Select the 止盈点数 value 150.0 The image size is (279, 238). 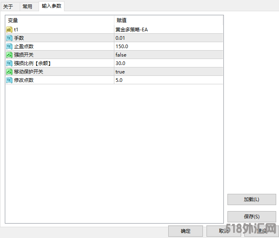(122, 47)
